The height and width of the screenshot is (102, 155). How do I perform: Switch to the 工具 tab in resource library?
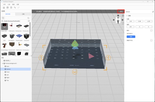(x=23, y=14)
